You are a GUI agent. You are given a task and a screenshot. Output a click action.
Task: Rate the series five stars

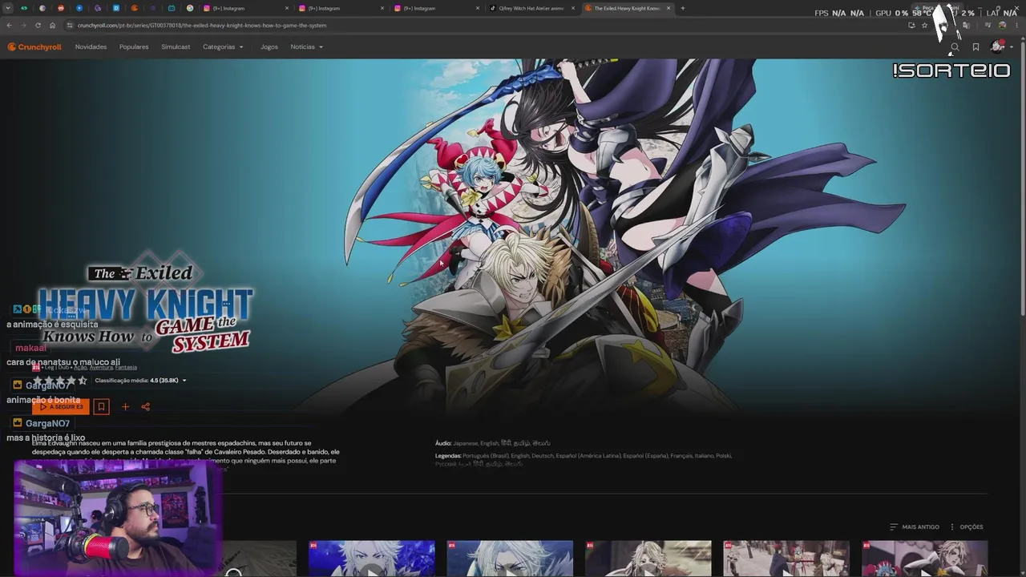[x=82, y=381]
